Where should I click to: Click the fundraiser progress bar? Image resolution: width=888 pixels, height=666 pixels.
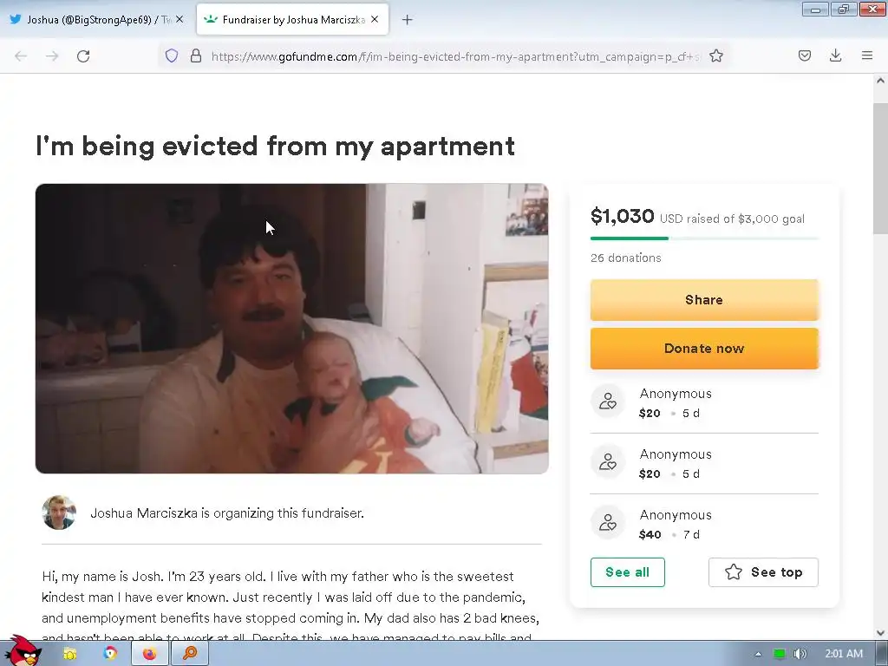tap(704, 238)
